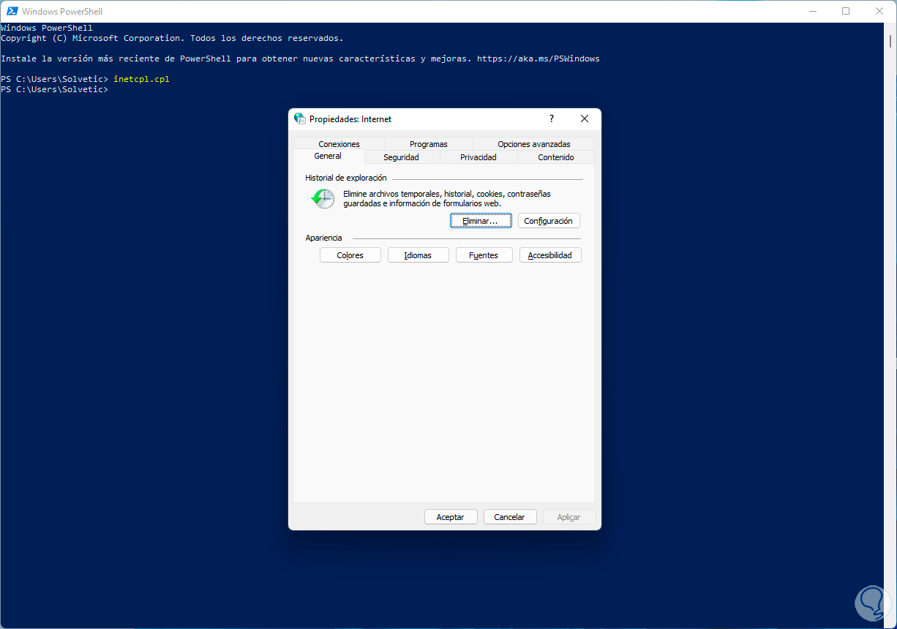Viewport: 897px width, 629px height.
Task: Click the aka.ms/PSWindows URL in PowerShell
Action: pos(538,59)
